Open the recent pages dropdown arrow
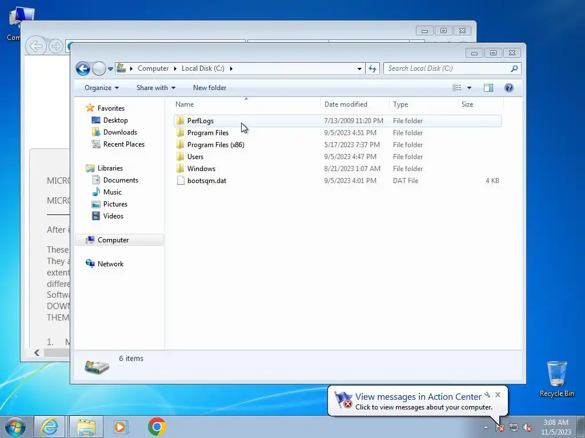This screenshot has height=438, width=585. coord(110,69)
